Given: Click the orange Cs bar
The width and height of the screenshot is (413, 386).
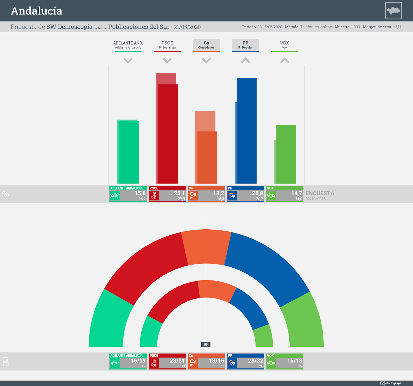Looking at the screenshot, I should 207,157.
